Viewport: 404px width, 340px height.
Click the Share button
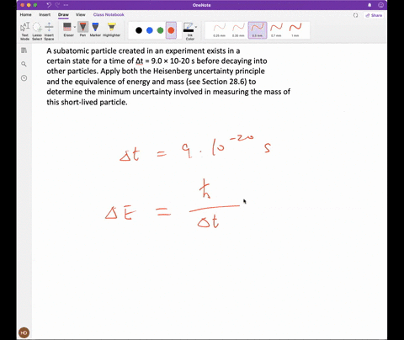click(x=374, y=15)
